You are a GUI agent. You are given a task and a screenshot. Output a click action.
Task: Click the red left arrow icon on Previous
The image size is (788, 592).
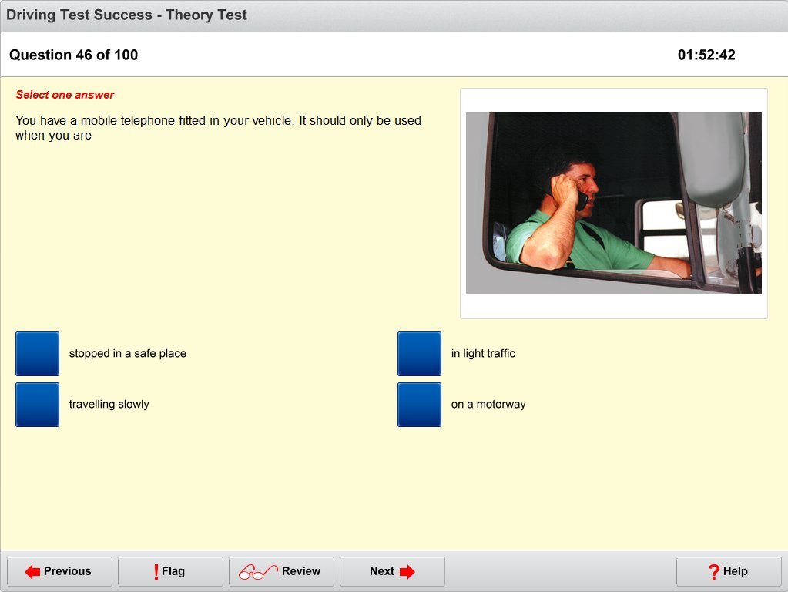32,571
